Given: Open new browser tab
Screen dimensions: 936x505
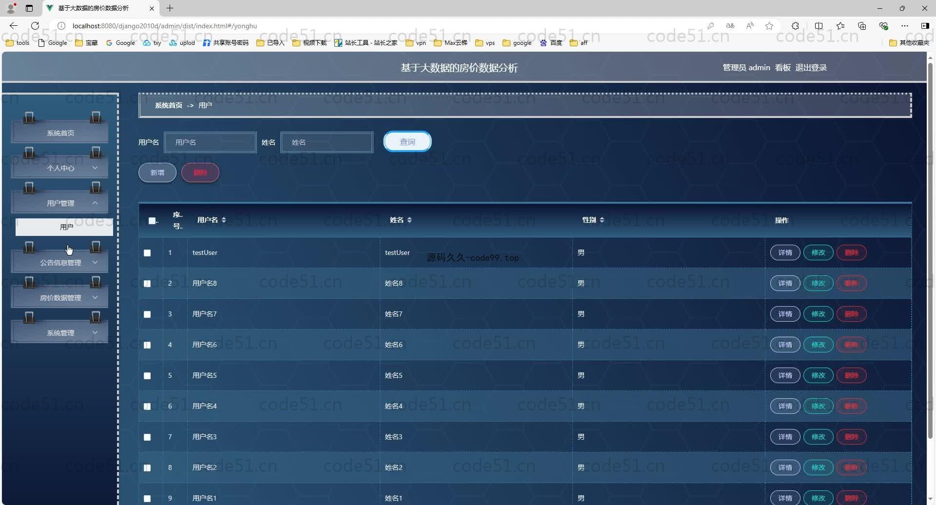Looking at the screenshot, I should coord(170,8).
